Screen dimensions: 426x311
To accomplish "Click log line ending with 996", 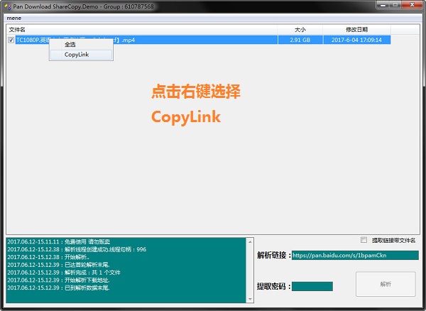I will click(x=77, y=249).
